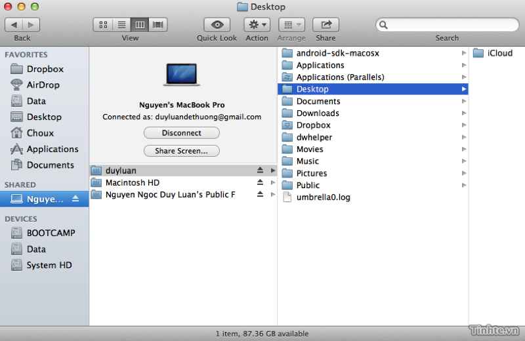The width and height of the screenshot is (525, 341).
Task: Open the Action gear dropdown
Action: (257, 25)
